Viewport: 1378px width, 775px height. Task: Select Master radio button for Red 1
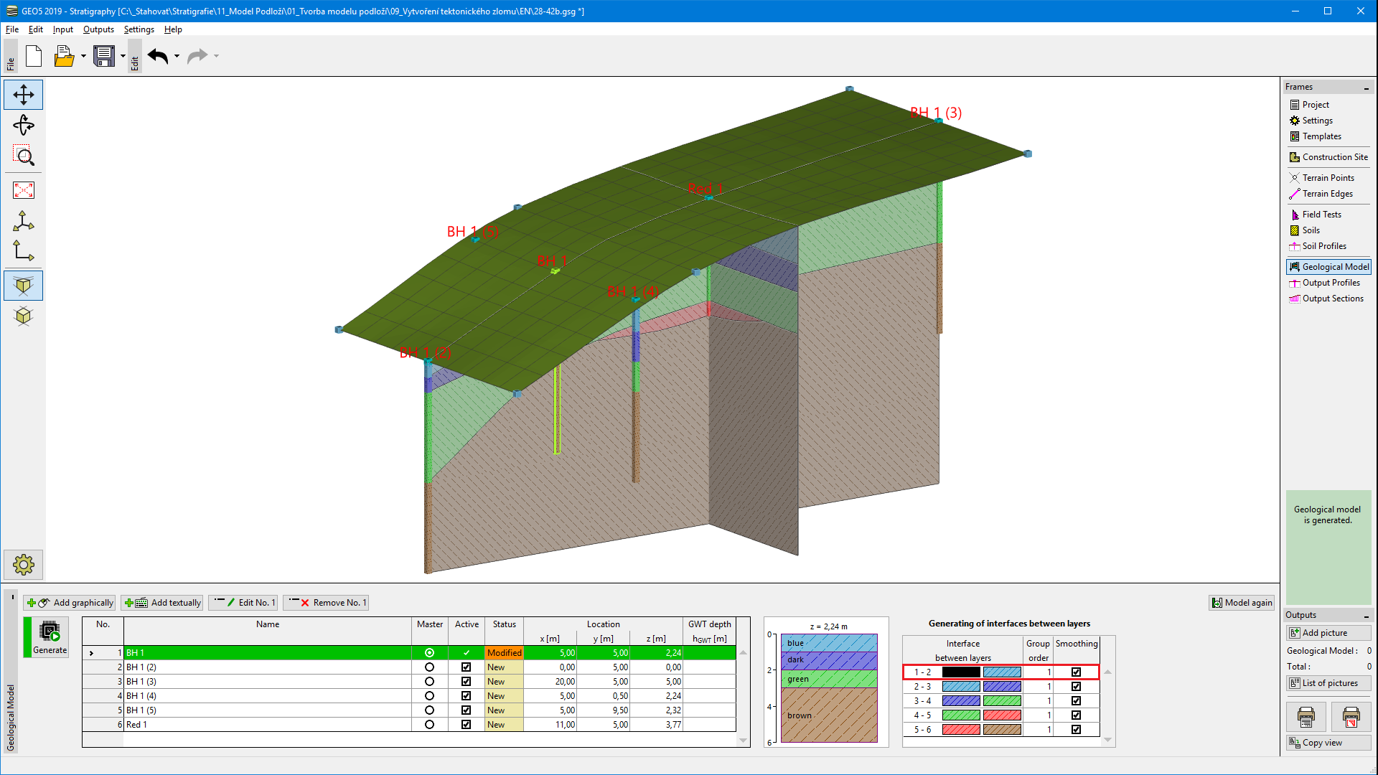[x=429, y=725]
